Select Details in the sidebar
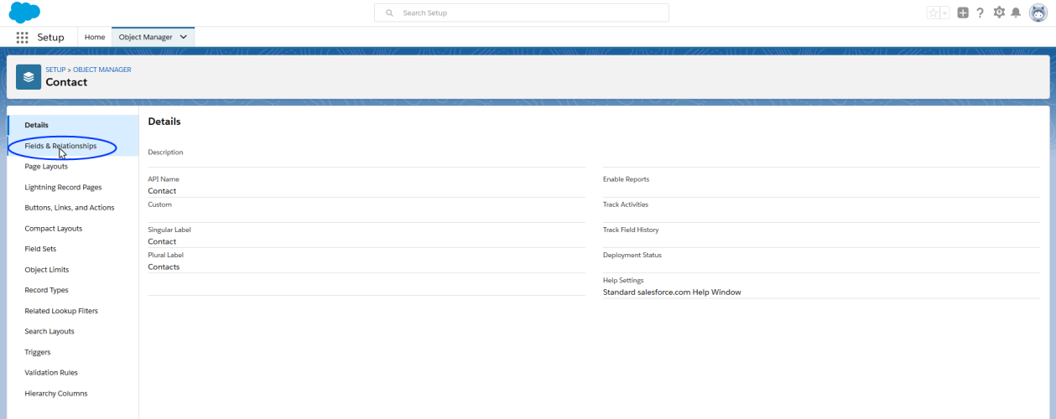 73,125
